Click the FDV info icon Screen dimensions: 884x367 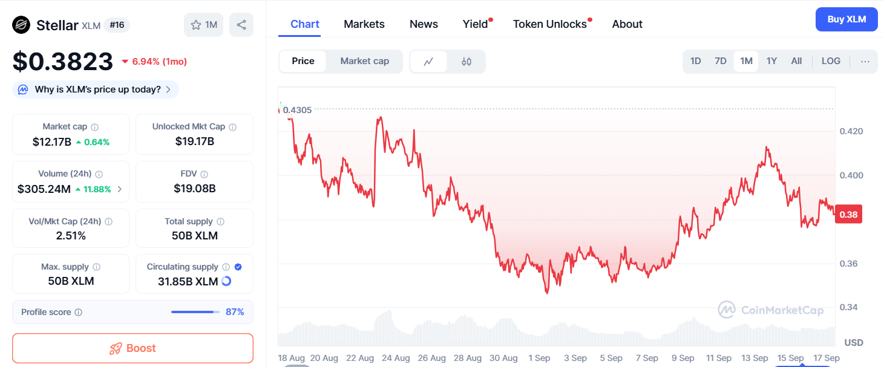204,174
